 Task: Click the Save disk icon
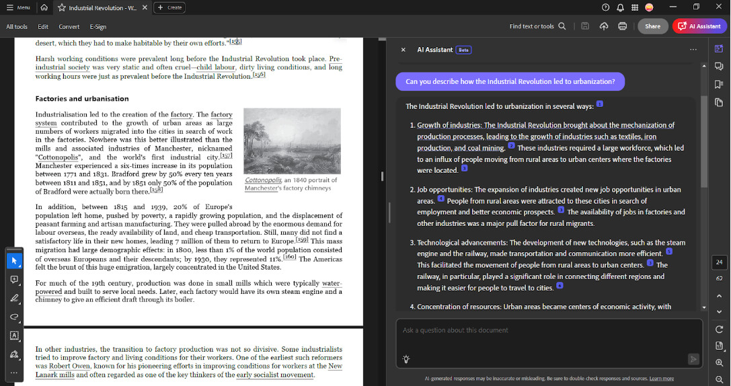[585, 26]
